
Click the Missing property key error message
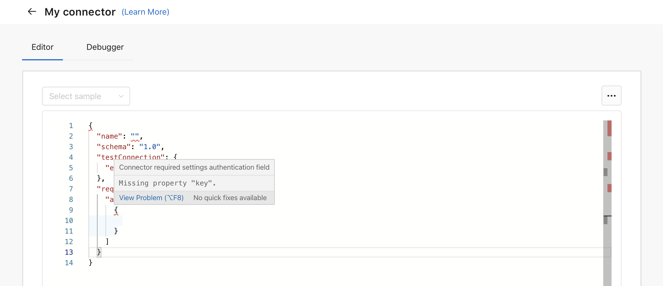pyautogui.click(x=167, y=183)
